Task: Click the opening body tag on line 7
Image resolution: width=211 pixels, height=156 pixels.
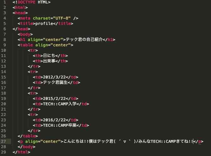Action: (25, 34)
